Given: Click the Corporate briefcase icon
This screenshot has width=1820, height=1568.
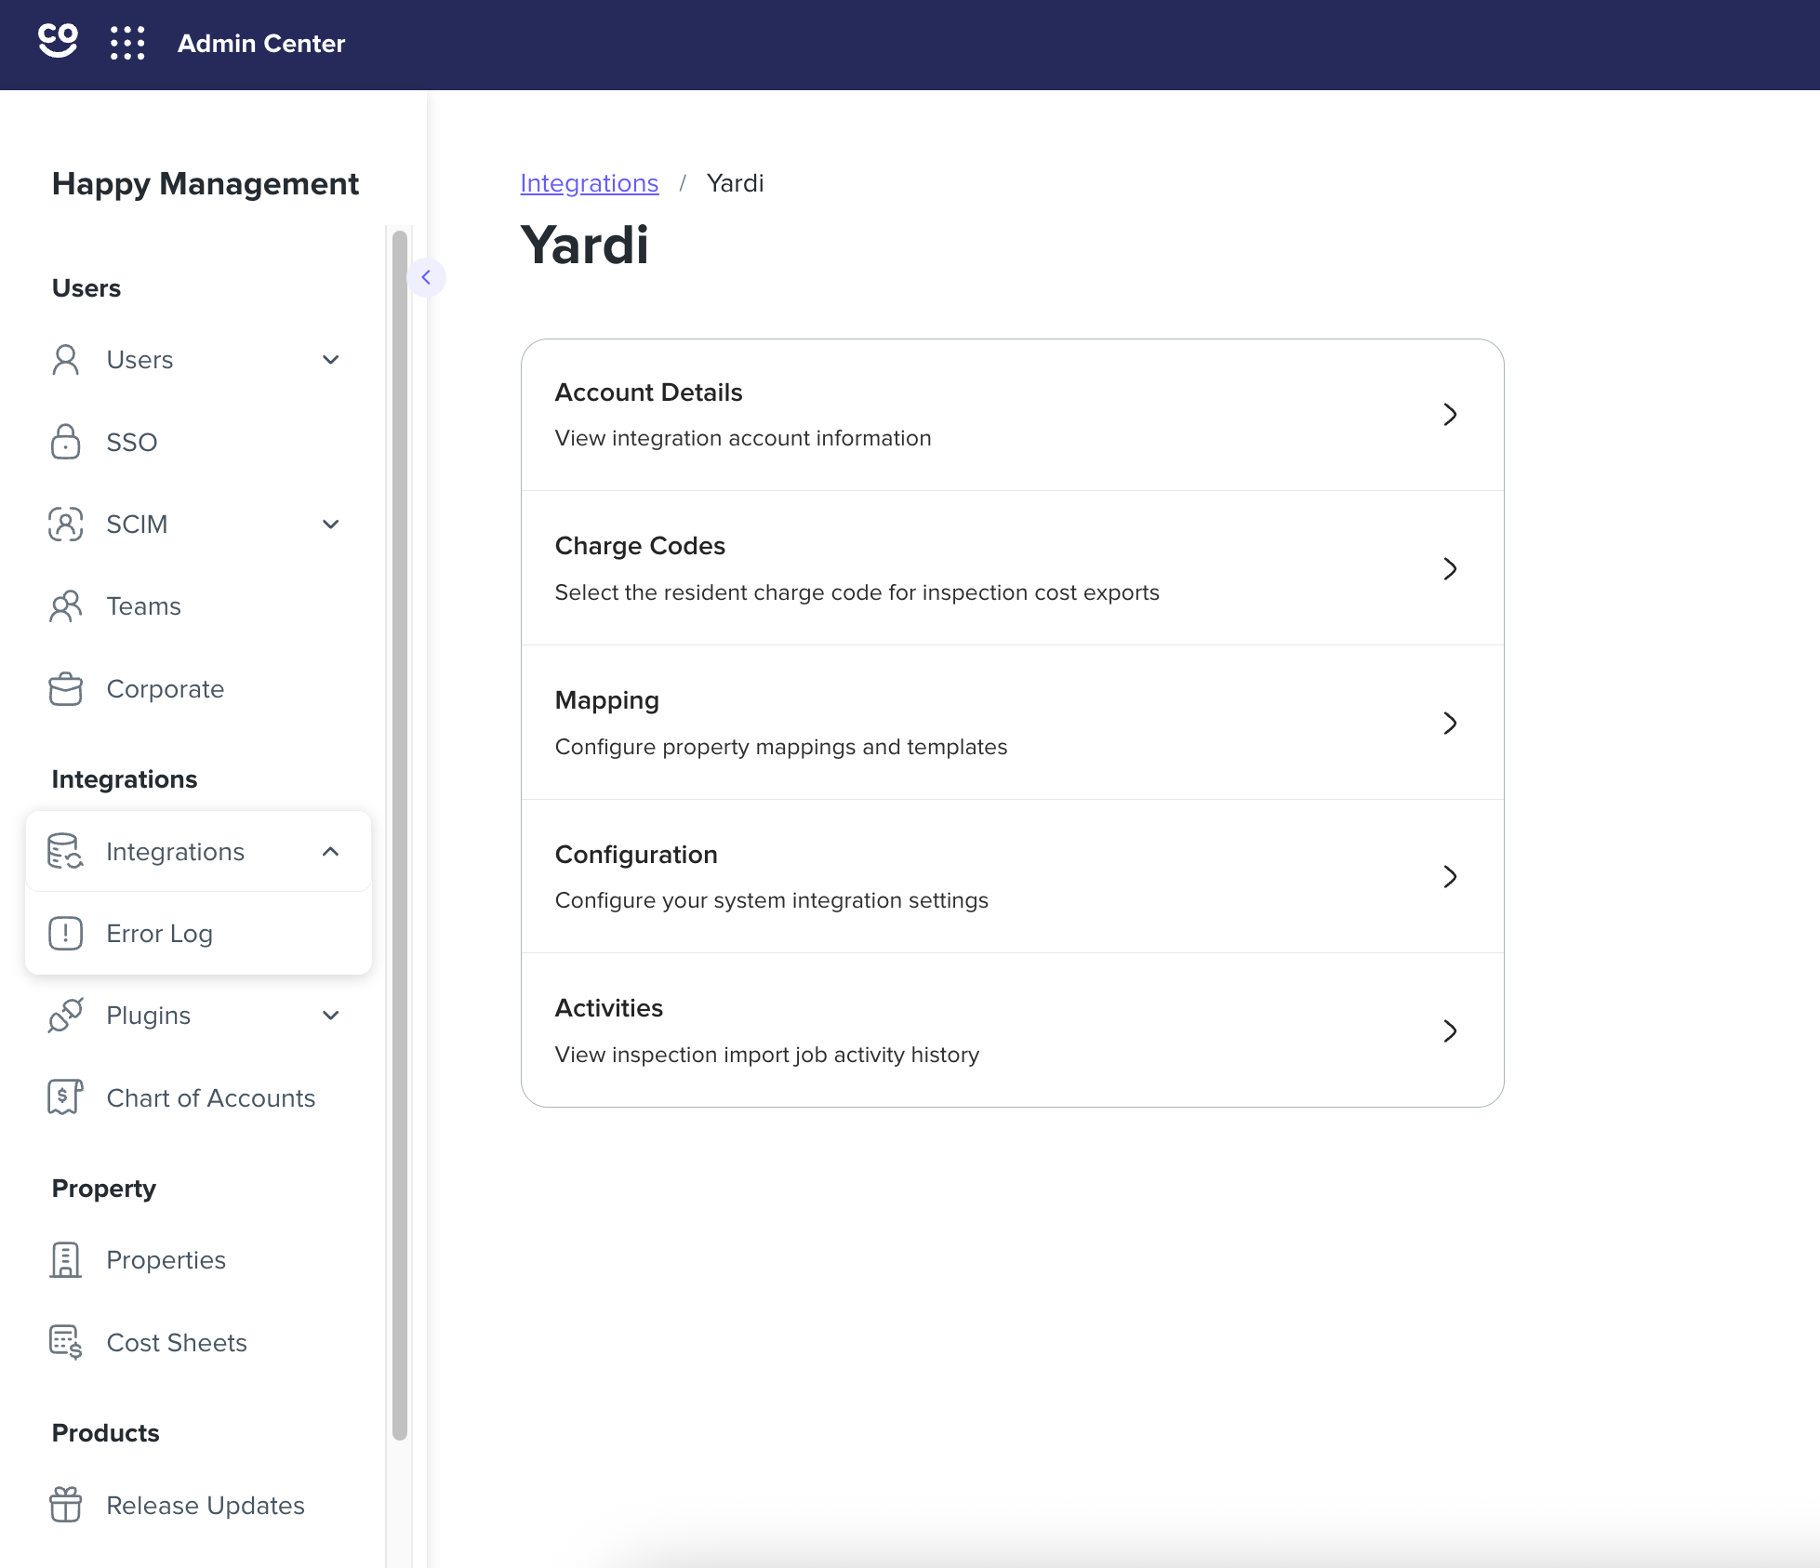Looking at the screenshot, I should [x=66, y=689].
